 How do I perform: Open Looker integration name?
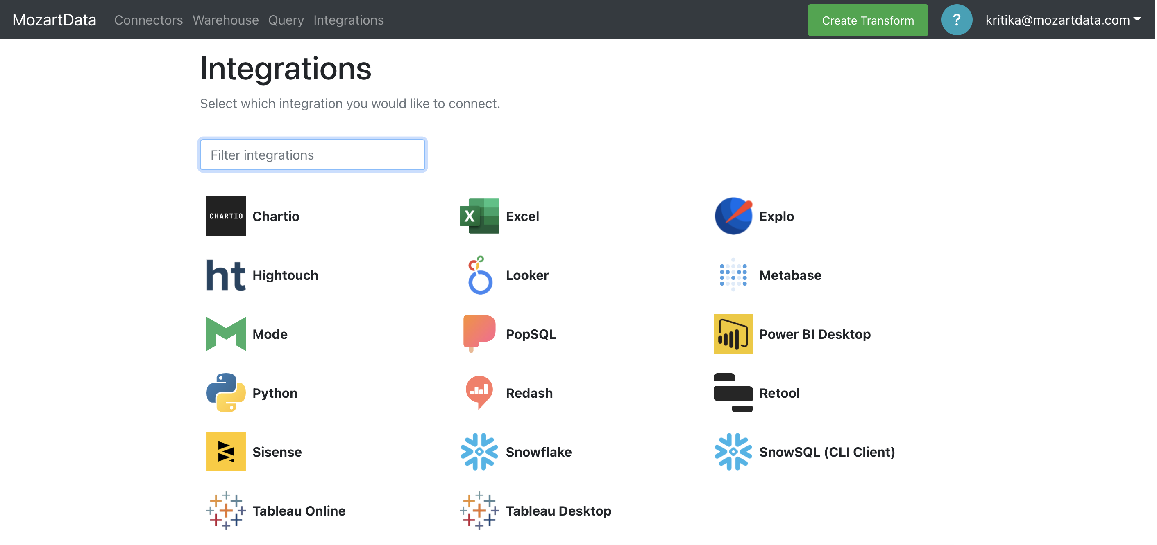pyautogui.click(x=527, y=275)
